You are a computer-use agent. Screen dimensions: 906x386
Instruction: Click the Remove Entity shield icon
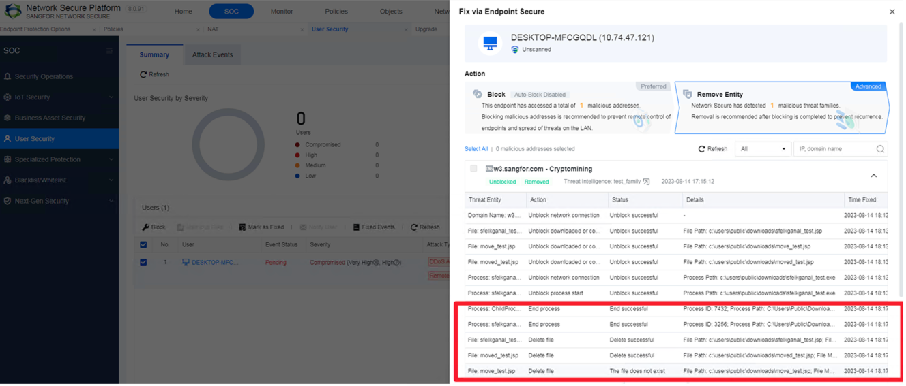pos(687,94)
